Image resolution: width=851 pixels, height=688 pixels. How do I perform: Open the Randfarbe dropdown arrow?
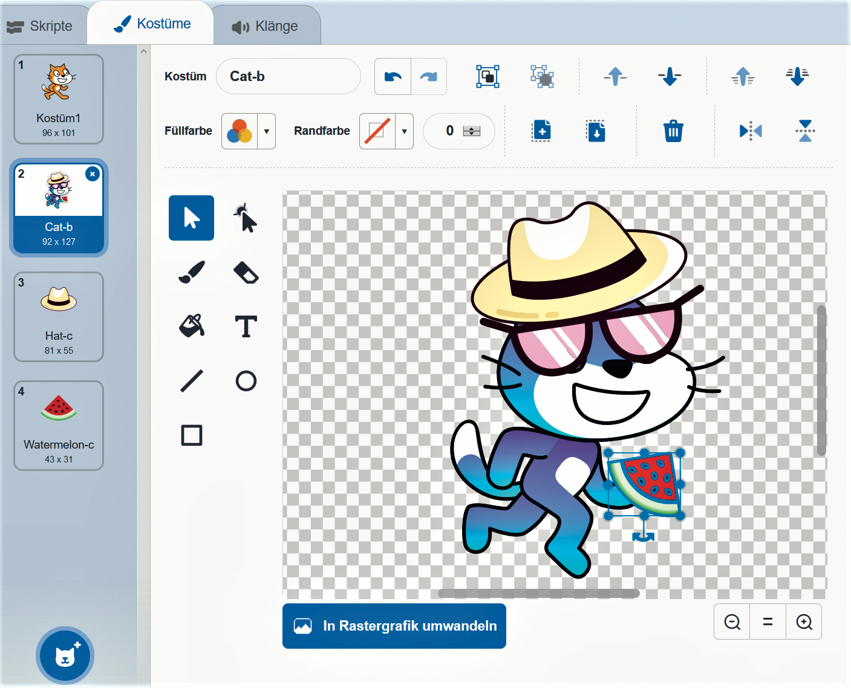tap(404, 131)
